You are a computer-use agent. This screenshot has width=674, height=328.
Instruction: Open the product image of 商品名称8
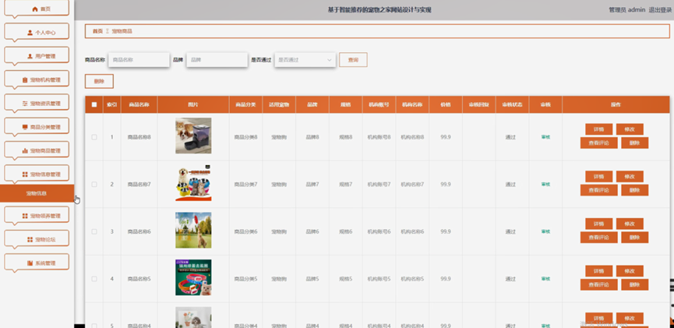coord(193,136)
